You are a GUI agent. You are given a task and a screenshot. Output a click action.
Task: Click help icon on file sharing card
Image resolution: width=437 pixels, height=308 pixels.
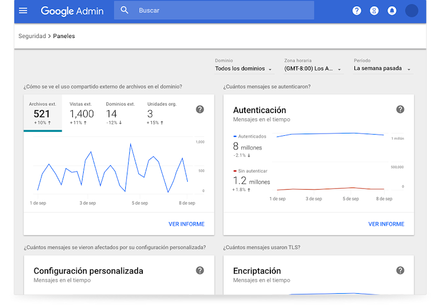[x=200, y=109]
